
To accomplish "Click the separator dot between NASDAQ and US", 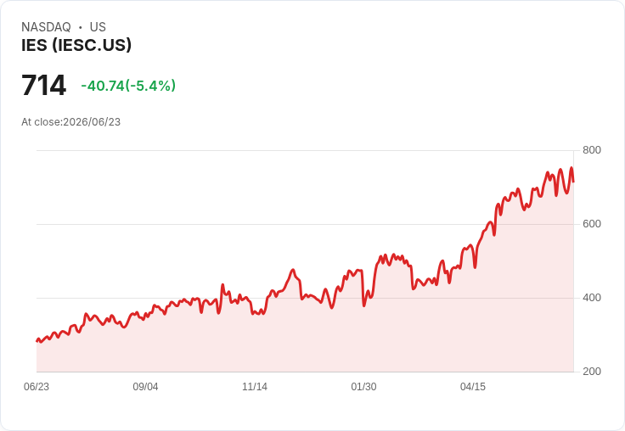I will tap(81, 27).
